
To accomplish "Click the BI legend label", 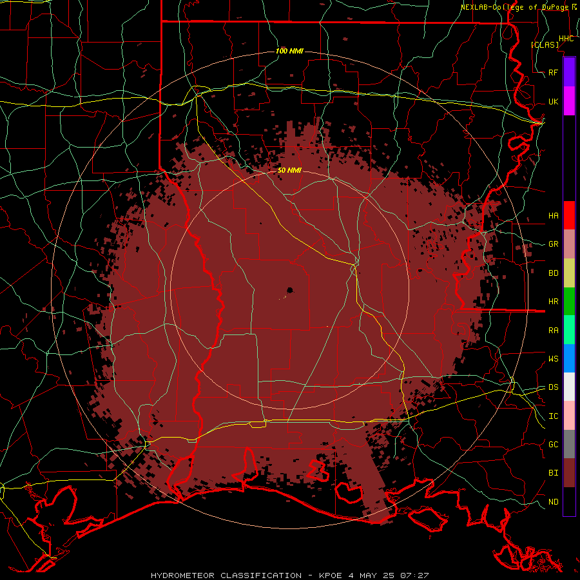I will pos(553,473).
